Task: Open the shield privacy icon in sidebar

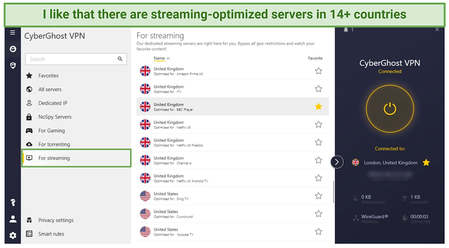Action: [x=13, y=66]
